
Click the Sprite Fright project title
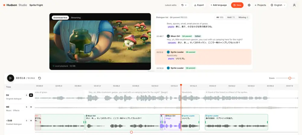tap(36, 5)
